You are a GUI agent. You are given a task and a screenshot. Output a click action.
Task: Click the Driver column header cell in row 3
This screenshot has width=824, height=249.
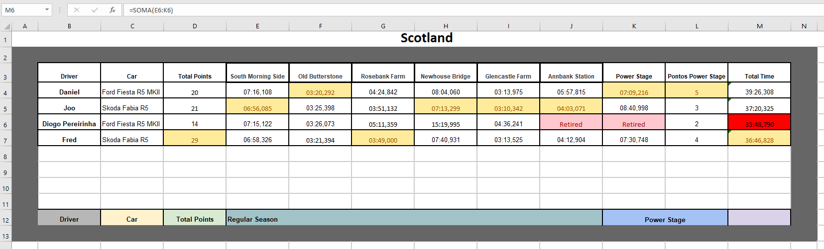click(69, 73)
